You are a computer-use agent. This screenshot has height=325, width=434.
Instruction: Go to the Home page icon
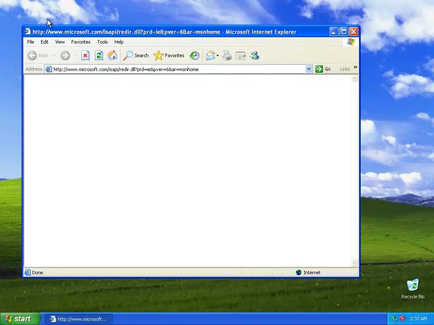(x=112, y=55)
